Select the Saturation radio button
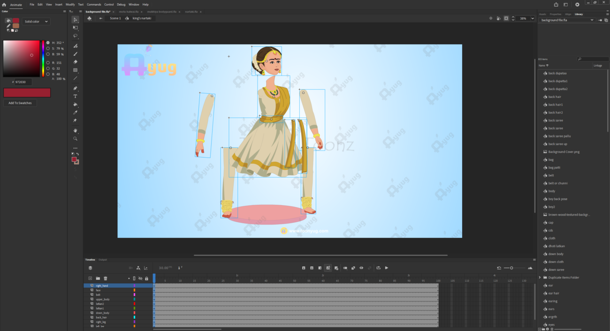 pos(48,48)
